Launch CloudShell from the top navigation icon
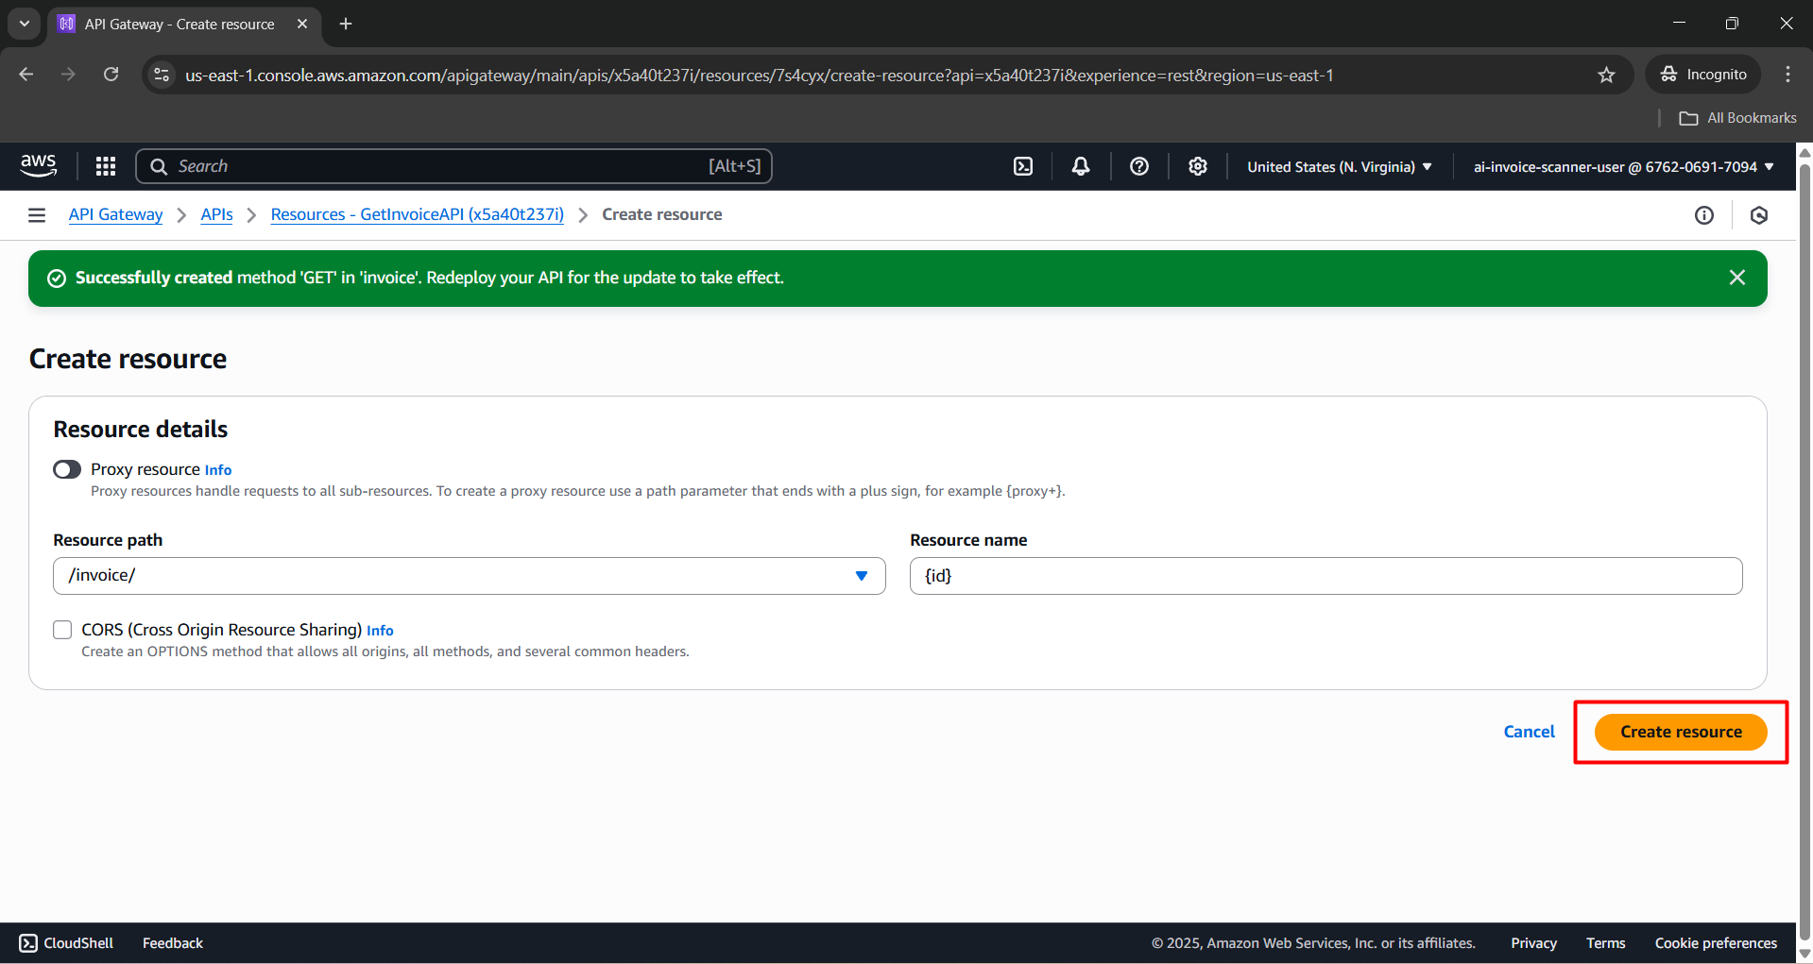This screenshot has height=964, width=1813. 1023,166
